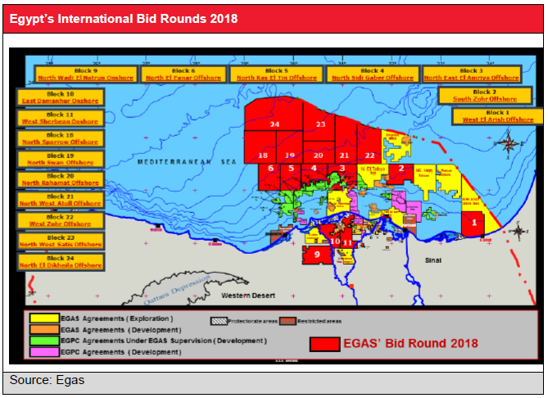Open the North Sparrow Offshore link
The height and width of the screenshot is (398, 548).
(x=61, y=141)
